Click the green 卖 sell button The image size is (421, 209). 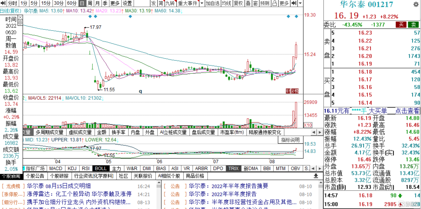(413, 24)
